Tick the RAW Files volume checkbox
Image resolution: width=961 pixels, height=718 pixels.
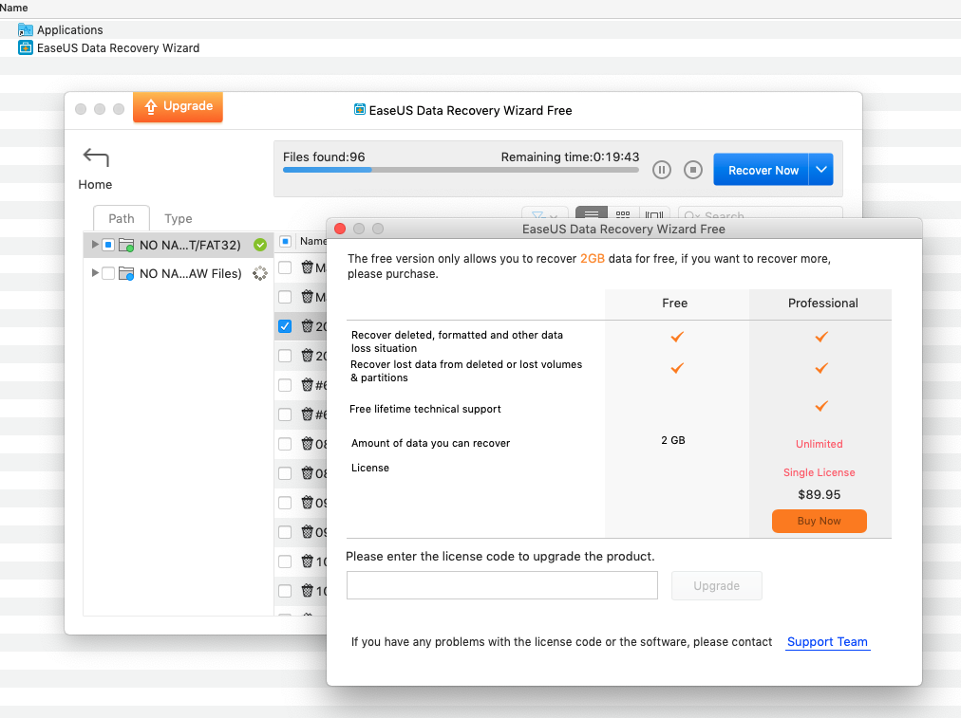click(x=108, y=273)
